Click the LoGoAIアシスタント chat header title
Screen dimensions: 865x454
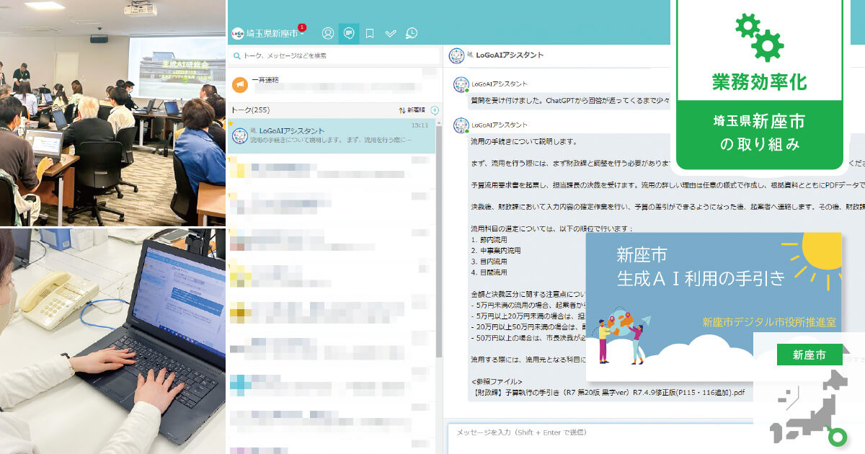[510, 55]
